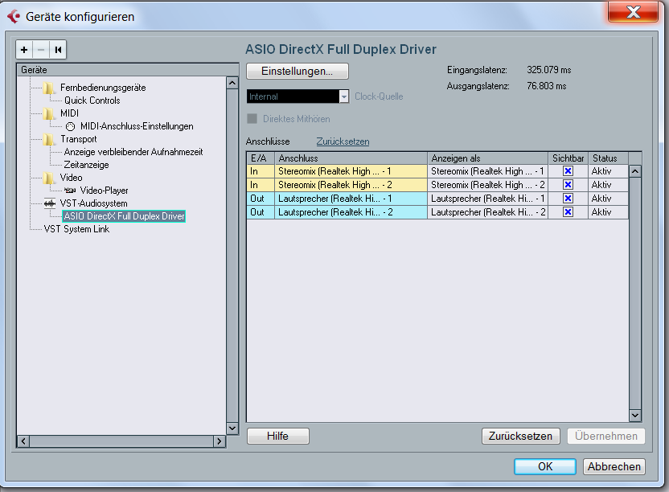Viewport: 669px width, 492px height.
Task: Click Aktiv status for Stereomix - 1 row
Action: 608,171
